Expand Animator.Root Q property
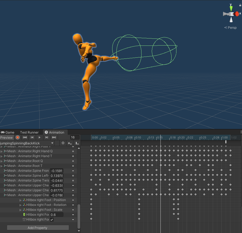This screenshot has width=242, height=233. tap(2, 161)
